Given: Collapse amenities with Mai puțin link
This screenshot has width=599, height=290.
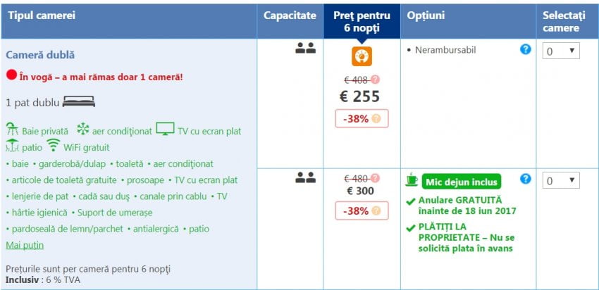Looking at the screenshot, I should 25,245.
